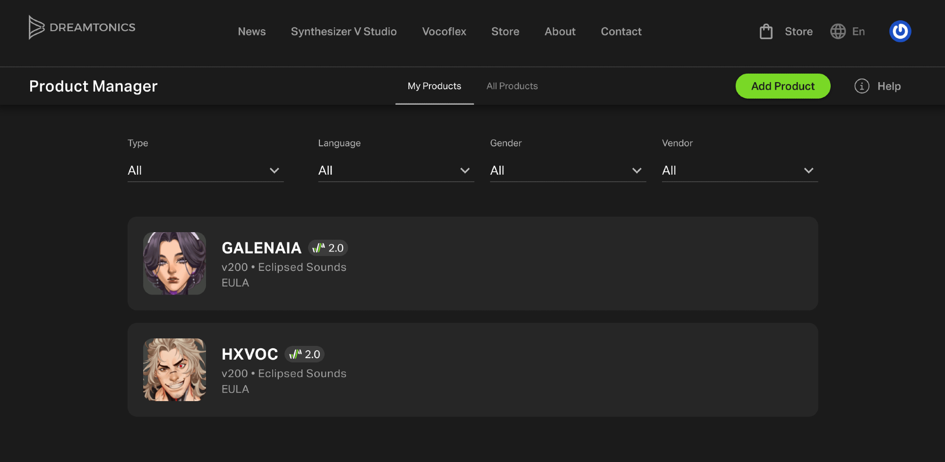This screenshot has height=462, width=945.
Task: Switch to the All Products tab
Action: [x=512, y=86]
